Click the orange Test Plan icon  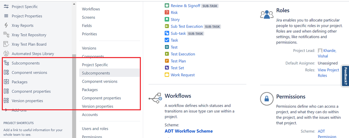[167, 61]
